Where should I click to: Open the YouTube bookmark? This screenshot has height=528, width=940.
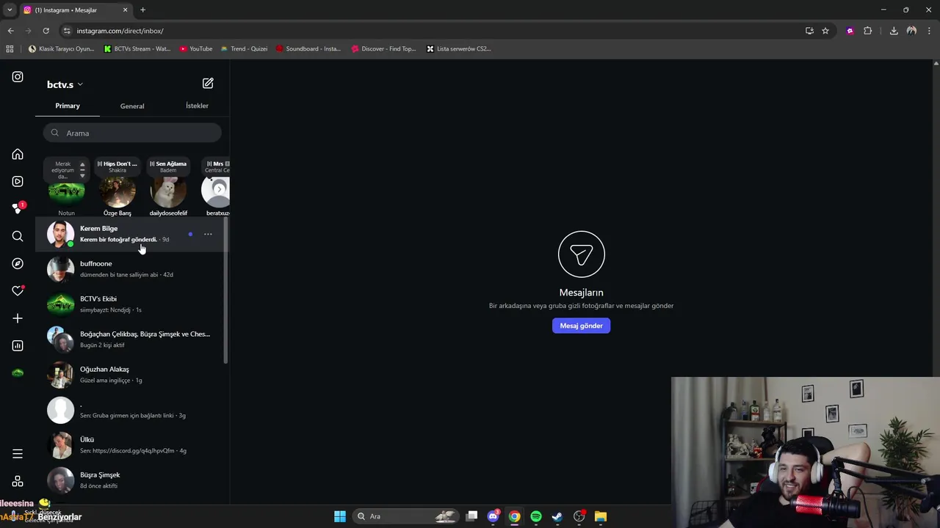click(x=196, y=49)
